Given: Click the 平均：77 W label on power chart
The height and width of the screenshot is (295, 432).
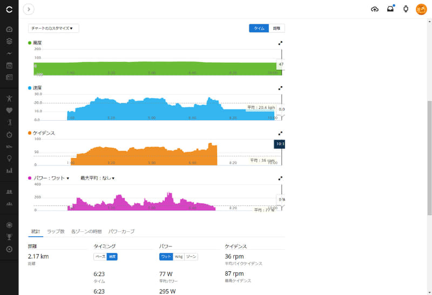Looking at the screenshot, I should coord(264,210).
